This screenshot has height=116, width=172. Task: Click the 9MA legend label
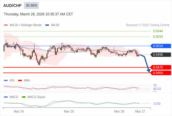27,80
